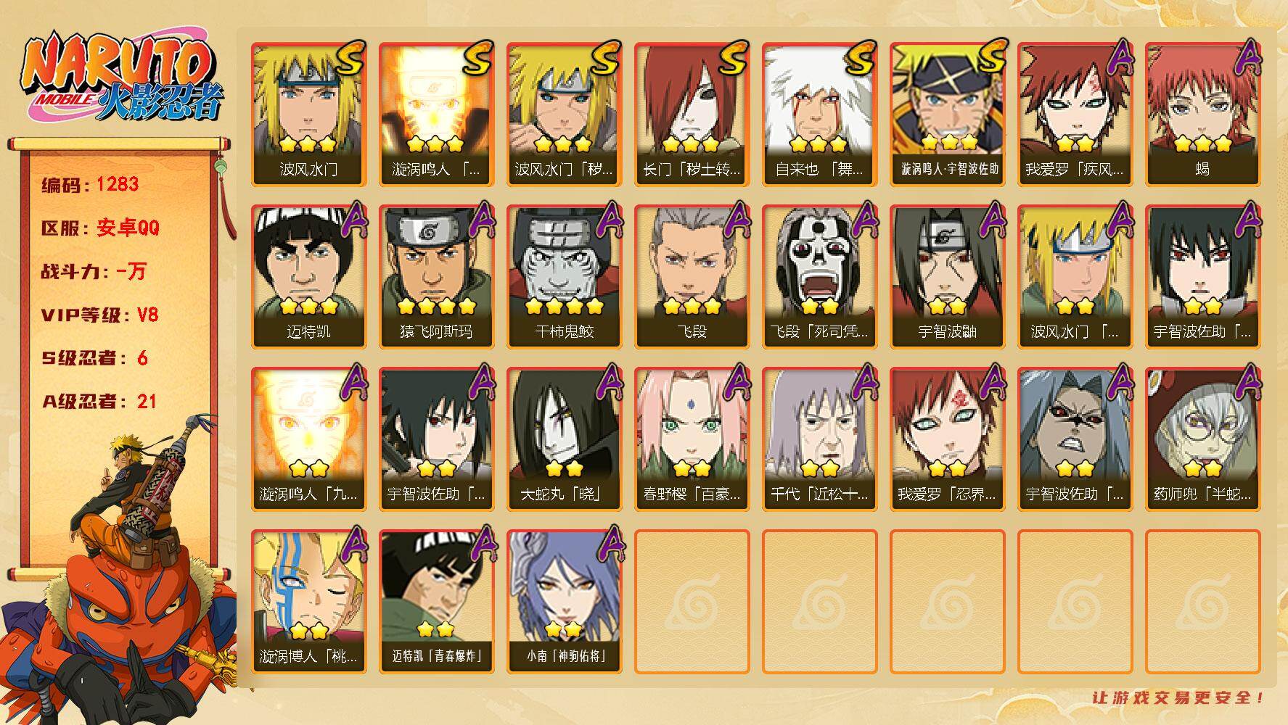
Task: Select the 小南「神驹佑将」 card
Action: tap(564, 602)
